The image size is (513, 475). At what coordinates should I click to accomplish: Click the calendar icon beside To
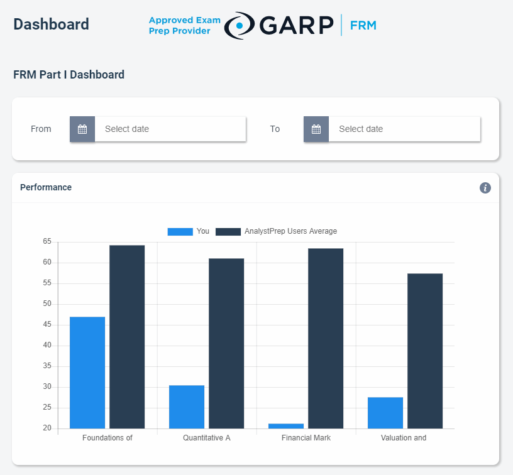point(316,129)
